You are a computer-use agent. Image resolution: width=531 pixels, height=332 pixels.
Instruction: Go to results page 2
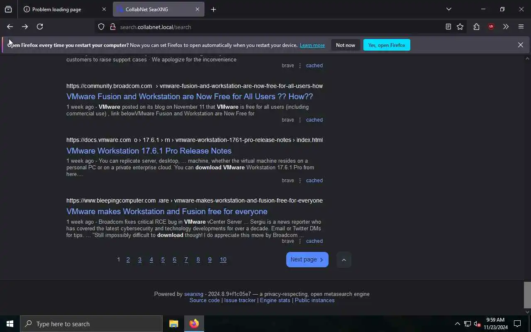[x=128, y=260]
